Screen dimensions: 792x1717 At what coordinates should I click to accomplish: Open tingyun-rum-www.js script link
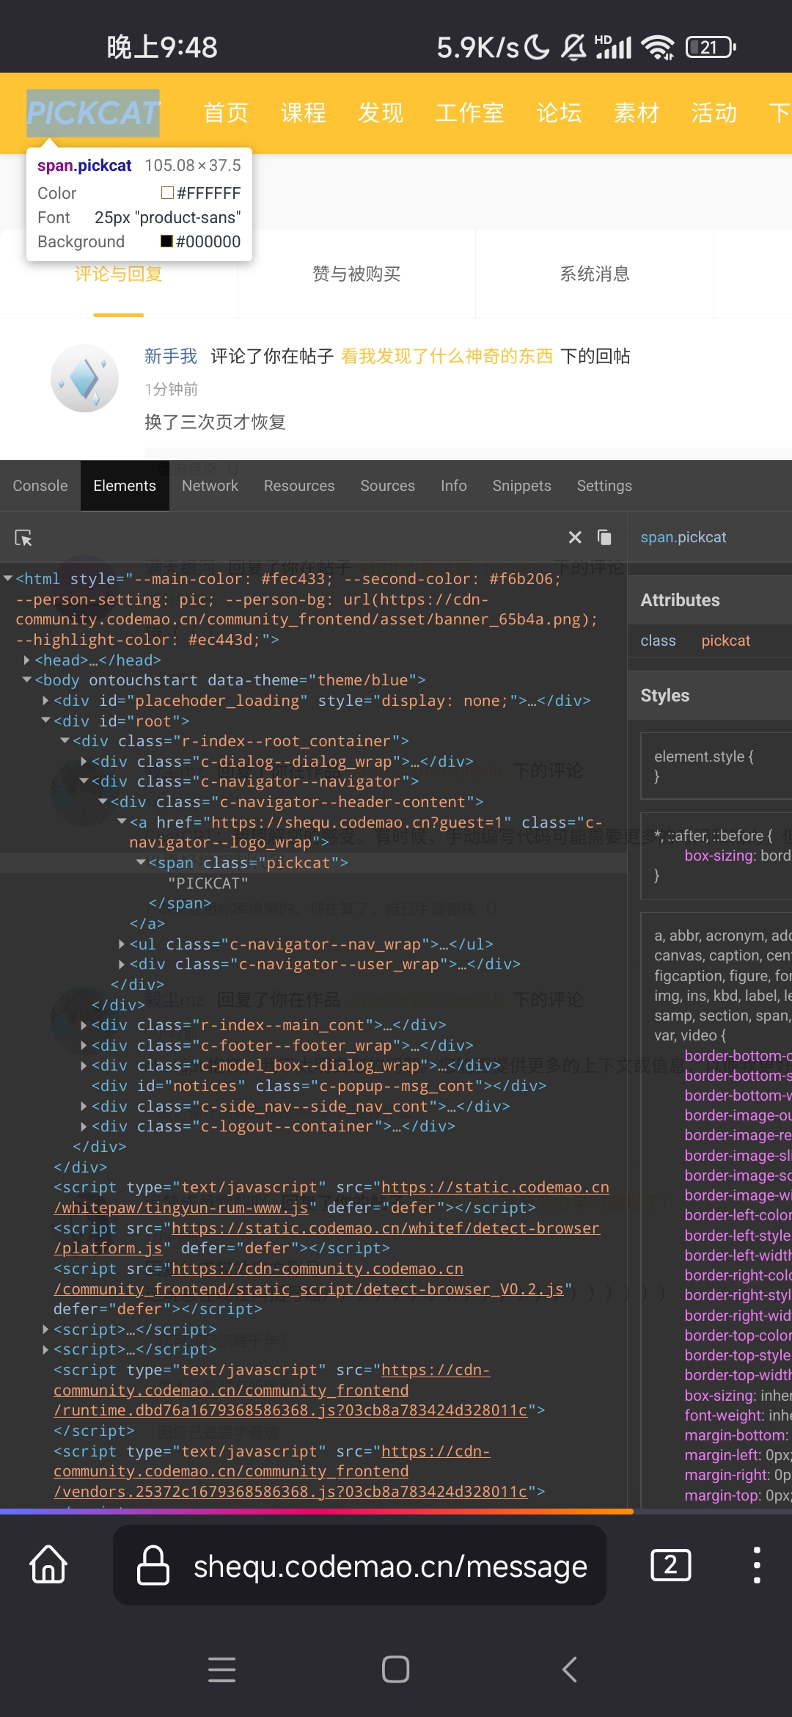point(331,1197)
